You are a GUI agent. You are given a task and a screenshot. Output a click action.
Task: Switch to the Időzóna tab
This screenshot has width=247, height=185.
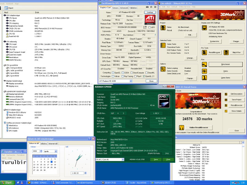[x=44, y=144]
